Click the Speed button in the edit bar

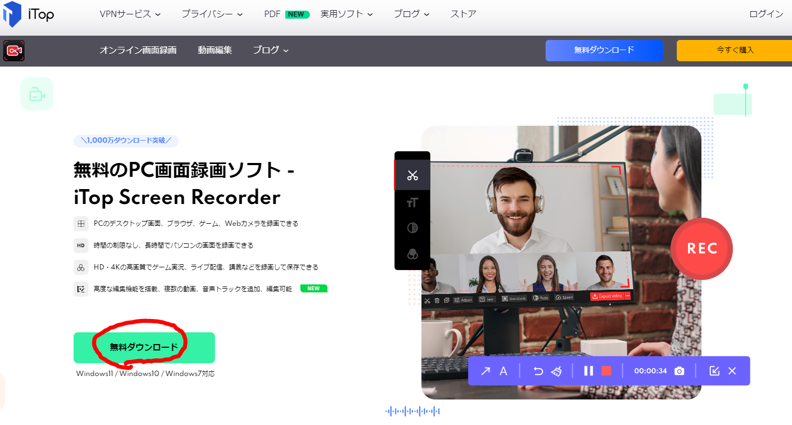(564, 297)
